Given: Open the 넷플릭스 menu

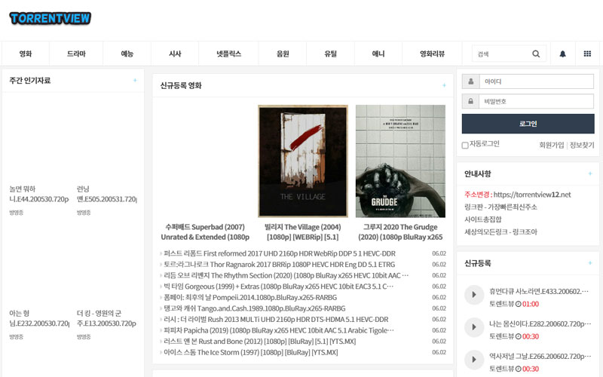Looking at the screenshot, I should point(229,54).
